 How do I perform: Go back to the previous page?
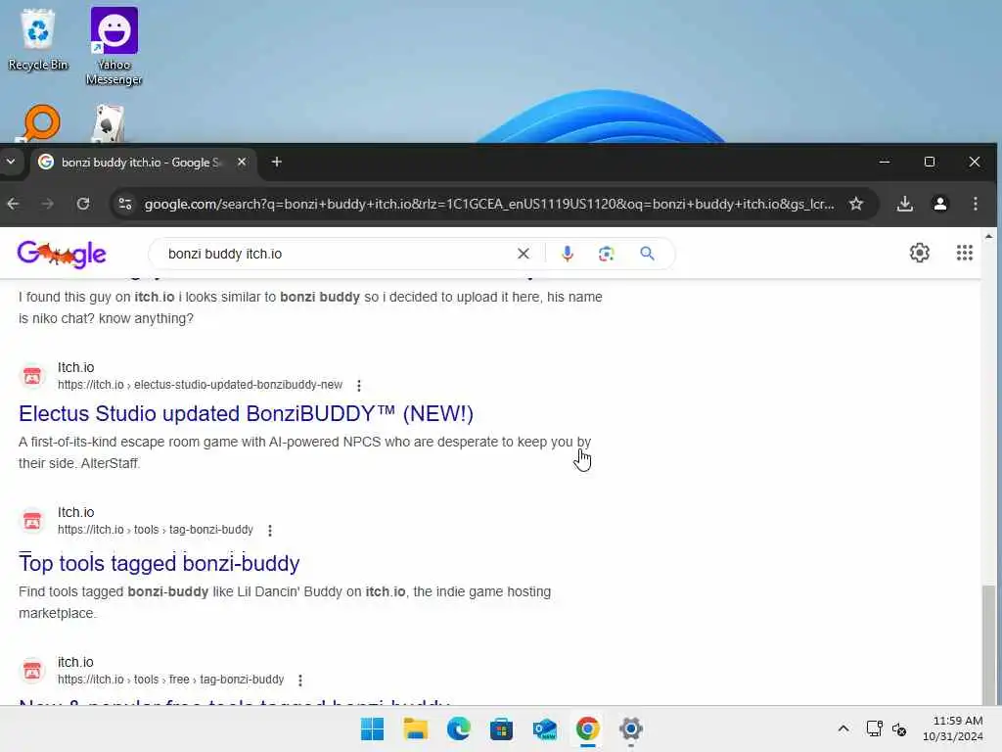[x=14, y=204]
